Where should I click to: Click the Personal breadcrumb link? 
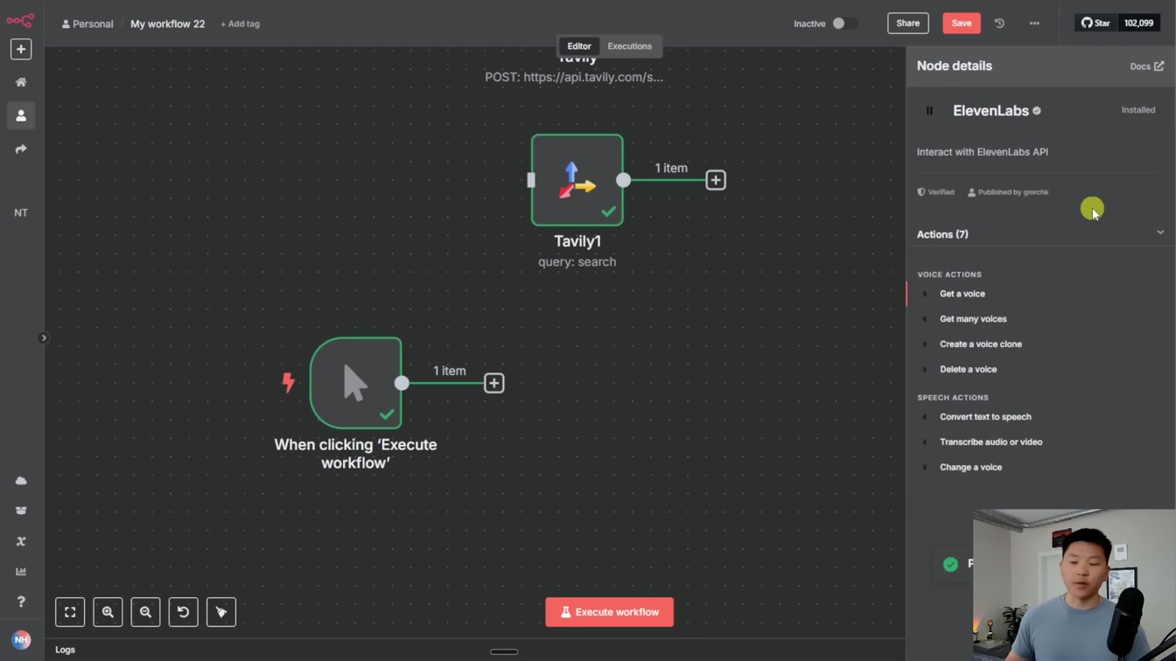87,24
